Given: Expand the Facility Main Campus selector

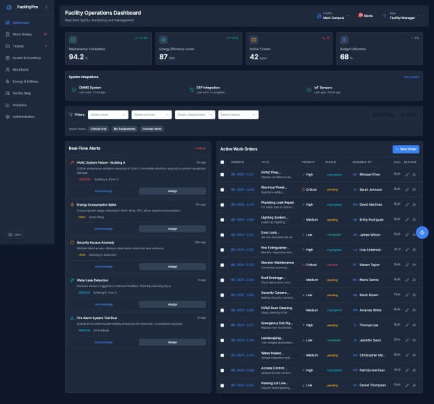Looking at the screenshot, I should pos(334,15).
